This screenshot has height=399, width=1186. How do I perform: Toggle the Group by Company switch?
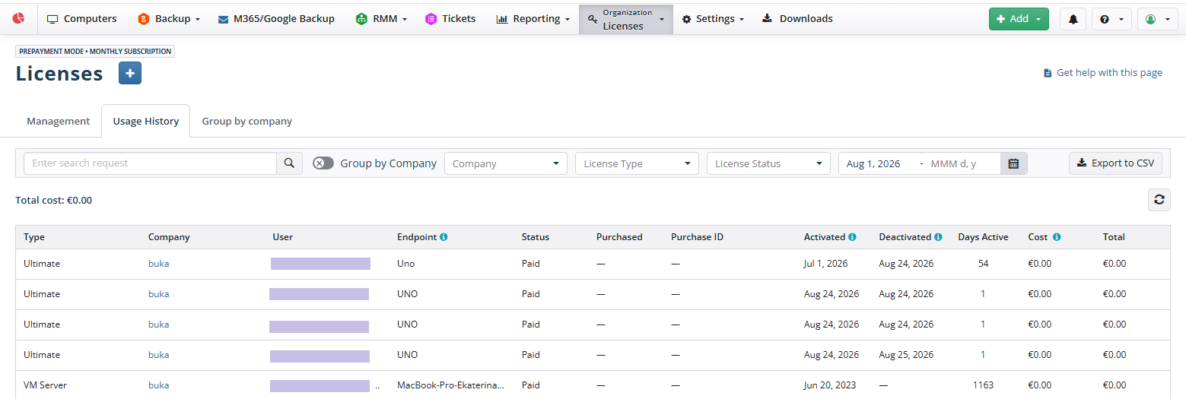tap(323, 163)
